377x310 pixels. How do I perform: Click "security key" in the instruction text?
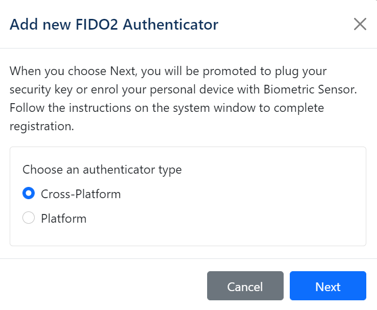click(41, 89)
